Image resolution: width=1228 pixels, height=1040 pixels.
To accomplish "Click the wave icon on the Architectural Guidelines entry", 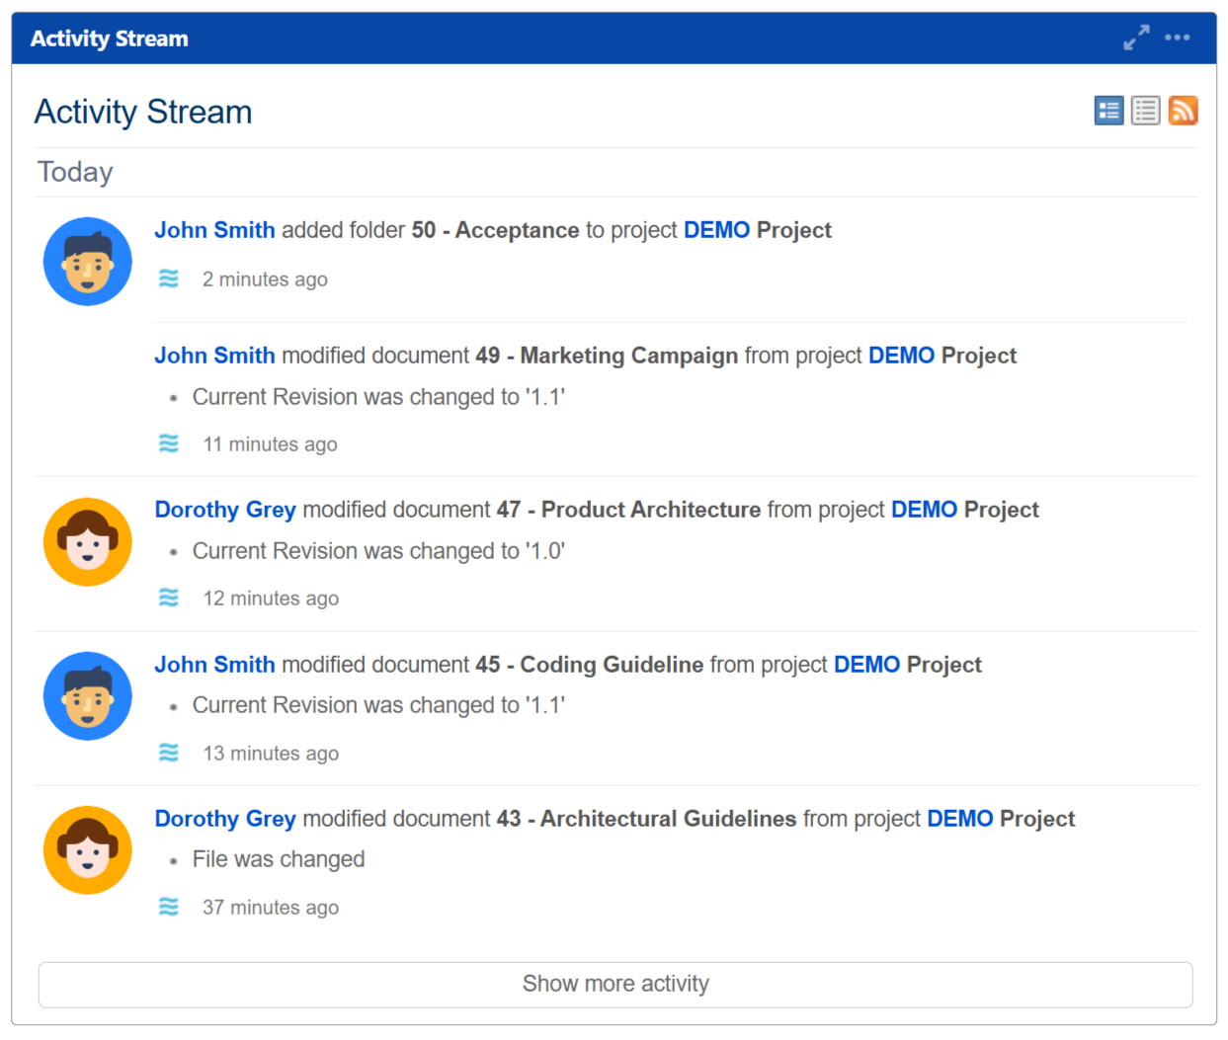I will 169,907.
